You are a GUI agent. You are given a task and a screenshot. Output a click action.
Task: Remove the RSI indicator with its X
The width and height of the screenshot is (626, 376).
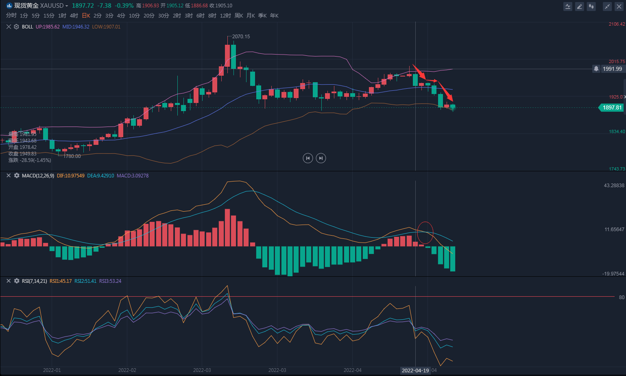click(x=9, y=281)
